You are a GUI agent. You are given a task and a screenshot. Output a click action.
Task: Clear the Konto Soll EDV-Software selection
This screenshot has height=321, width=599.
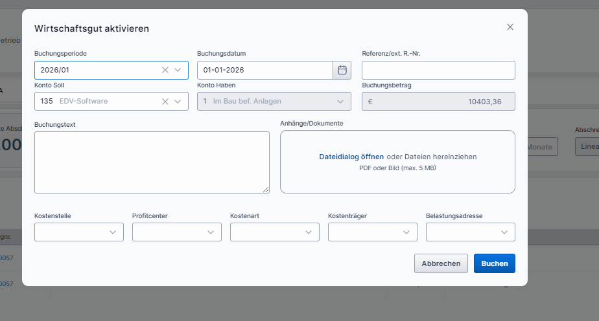(165, 101)
